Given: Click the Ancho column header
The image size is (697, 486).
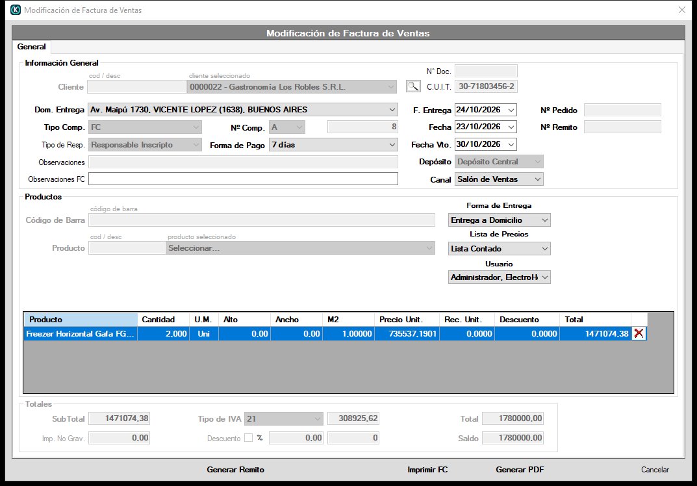Looking at the screenshot, I should click(x=296, y=319).
